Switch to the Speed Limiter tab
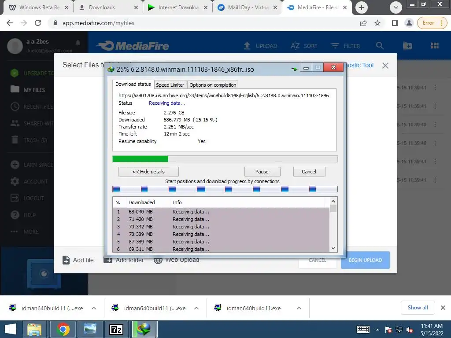Screen dimensions: 451x338 pos(170,85)
